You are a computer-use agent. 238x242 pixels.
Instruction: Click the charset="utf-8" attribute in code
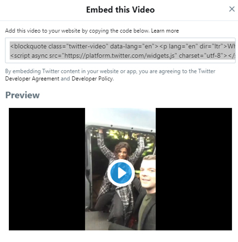[x=201, y=55]
